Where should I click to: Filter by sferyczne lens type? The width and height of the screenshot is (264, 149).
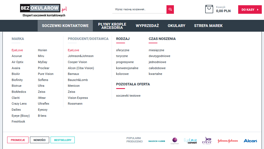123,50
